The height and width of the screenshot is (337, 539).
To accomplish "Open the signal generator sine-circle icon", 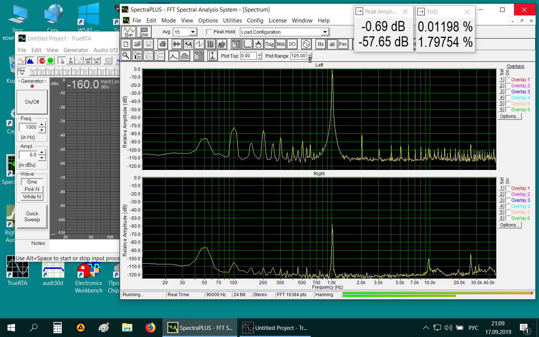I will click(306, 44).
